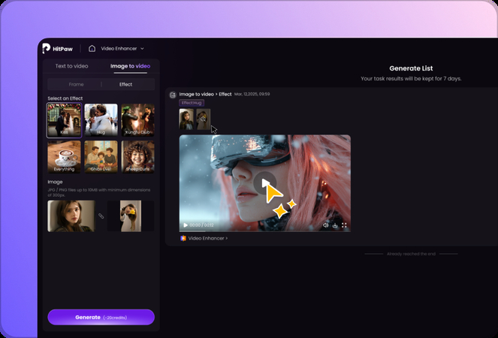Screen dimensions: 498x338
Task: Click the task date stamp next to Effect
Action: tap(252, 95)
